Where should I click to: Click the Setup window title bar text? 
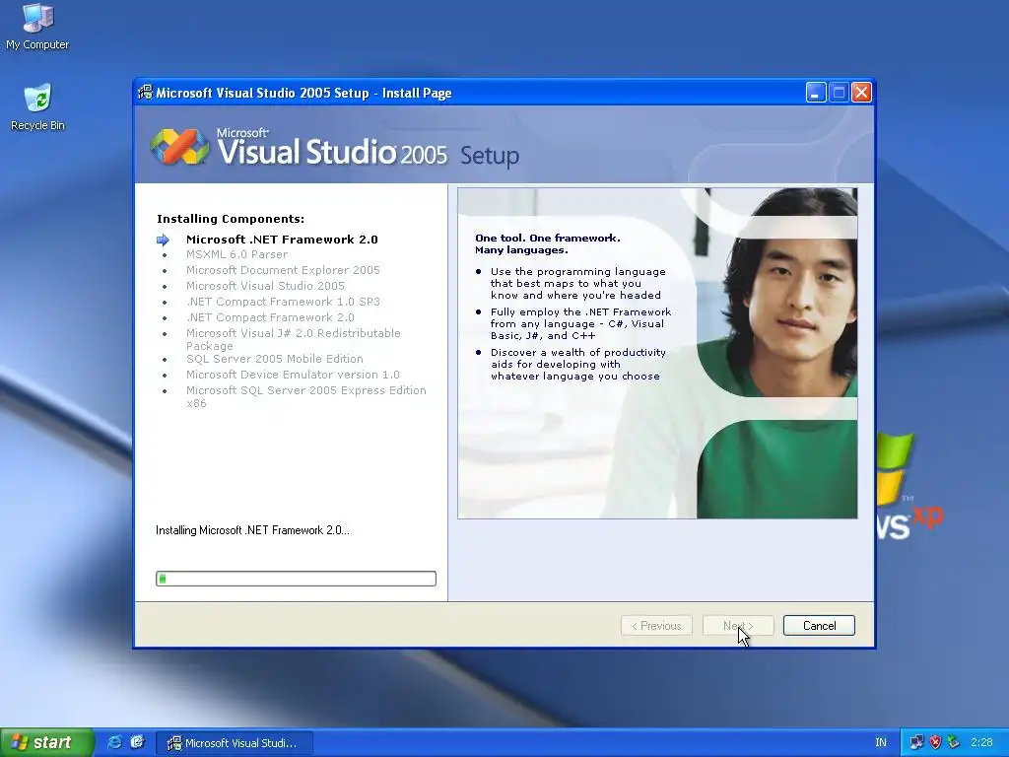coord(303,93)
